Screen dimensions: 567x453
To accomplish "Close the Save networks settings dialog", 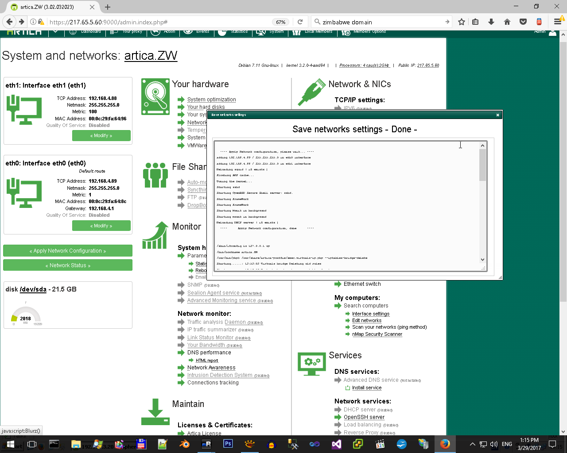I will click(x=497, y=115).
